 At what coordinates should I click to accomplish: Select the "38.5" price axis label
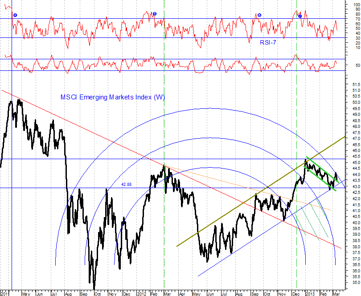click(356, 240)
